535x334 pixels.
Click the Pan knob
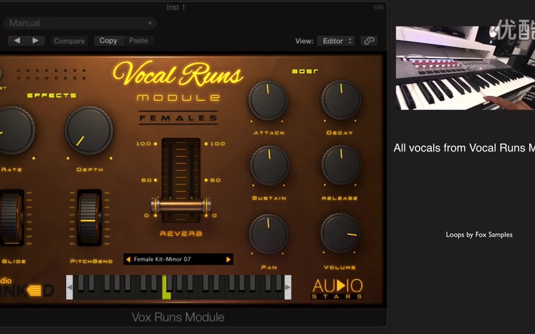coord(269,234)
